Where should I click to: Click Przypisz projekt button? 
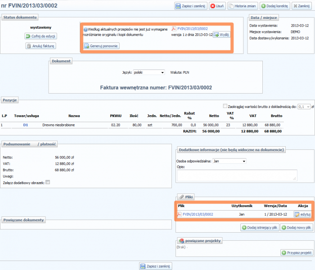click(x=297, y=253)
